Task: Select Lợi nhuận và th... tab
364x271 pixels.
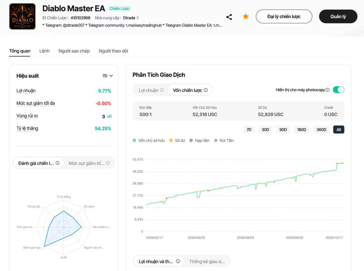Action: point(159,261)
